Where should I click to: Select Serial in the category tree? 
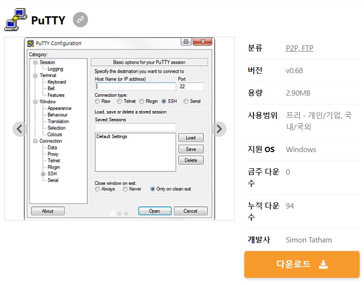tap(53, 180)
